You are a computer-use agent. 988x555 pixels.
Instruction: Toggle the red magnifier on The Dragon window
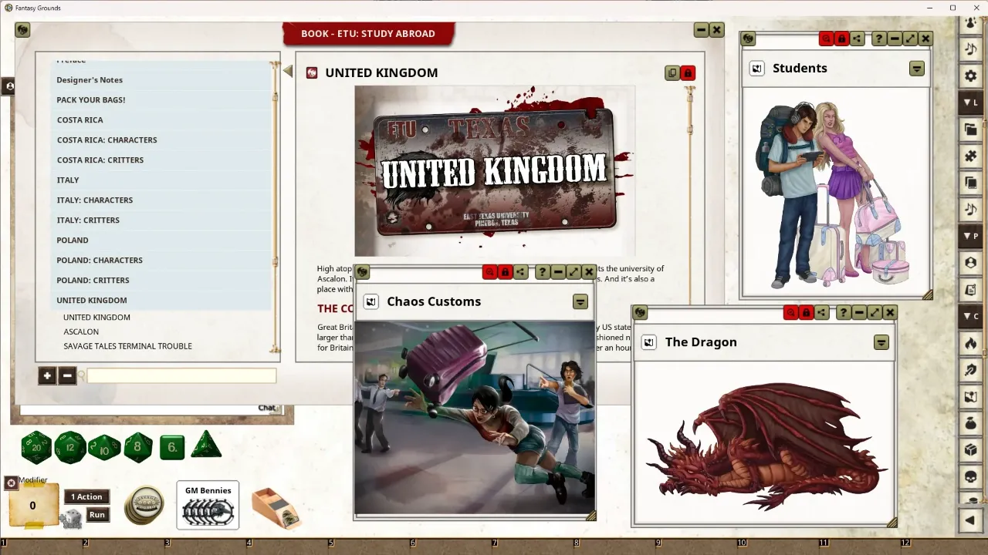pos(790,312)
